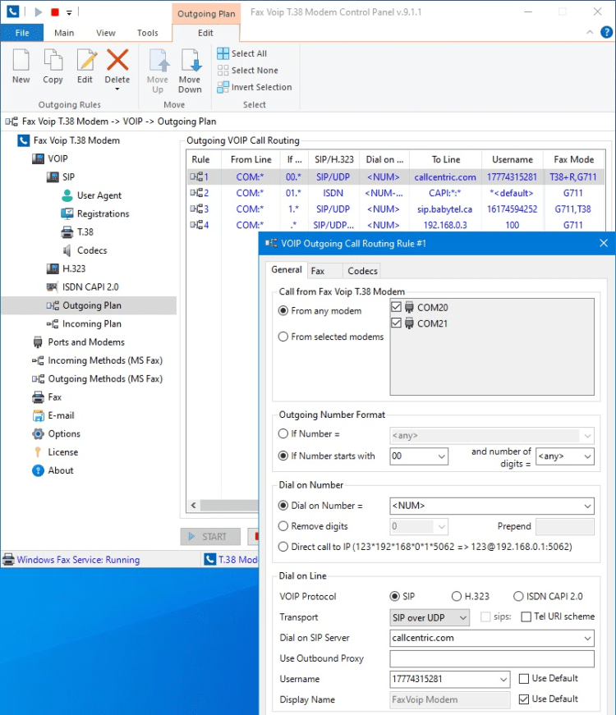Viewport: 616px width, 715px height.
Task: Expand the Dial on SIP Server dropdown
Action: [586, 638]
